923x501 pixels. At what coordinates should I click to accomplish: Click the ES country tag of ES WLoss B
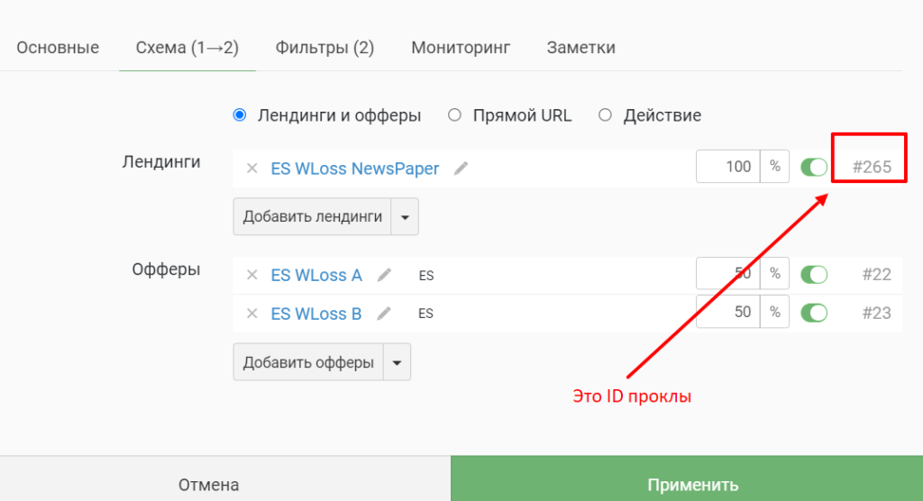(x=425, y=314)
